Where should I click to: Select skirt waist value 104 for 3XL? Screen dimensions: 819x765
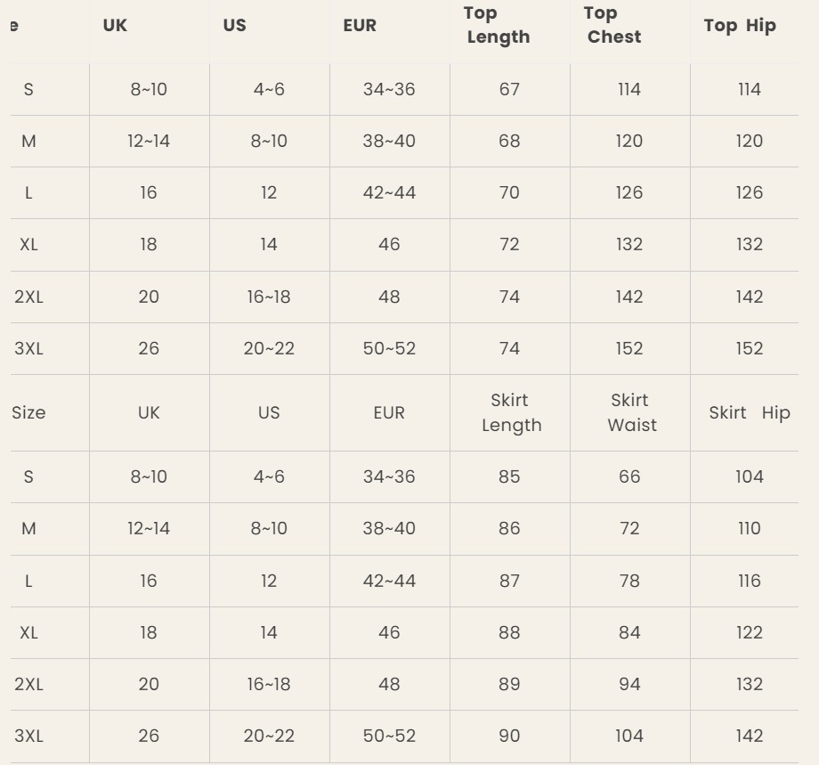628,736
